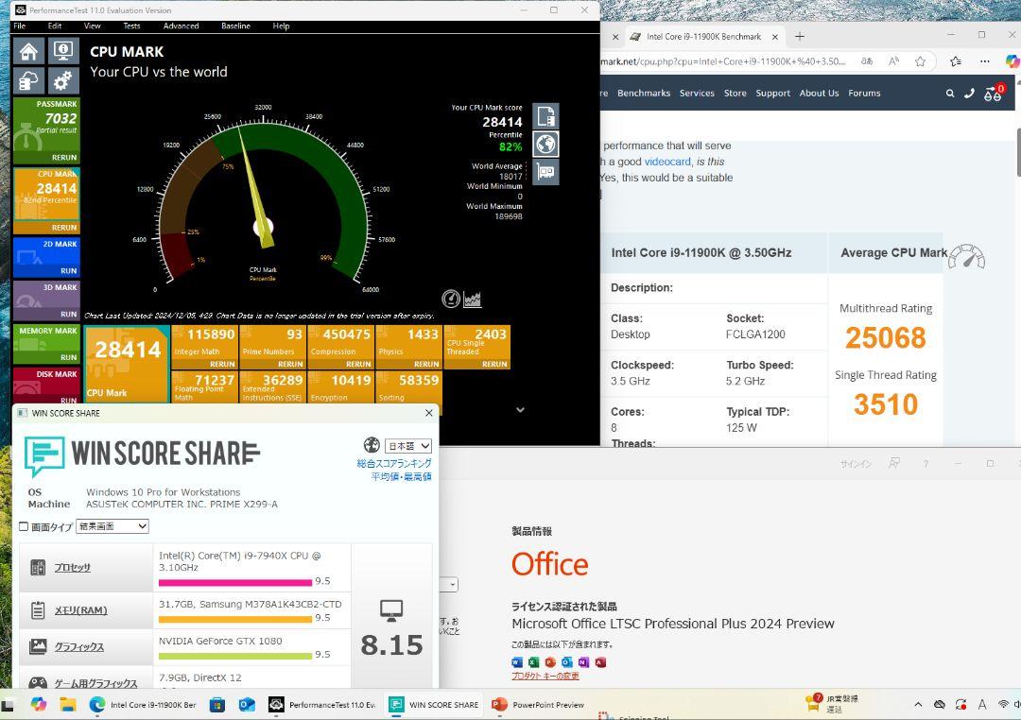This screenshot has width=1021, height=720.
Task: Click the videocard link on PassMark page
Action: [667, 162]
